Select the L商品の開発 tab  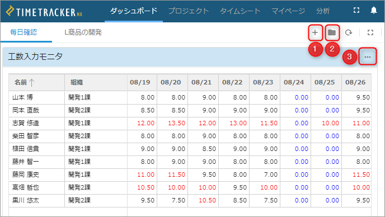click(83, 32)
